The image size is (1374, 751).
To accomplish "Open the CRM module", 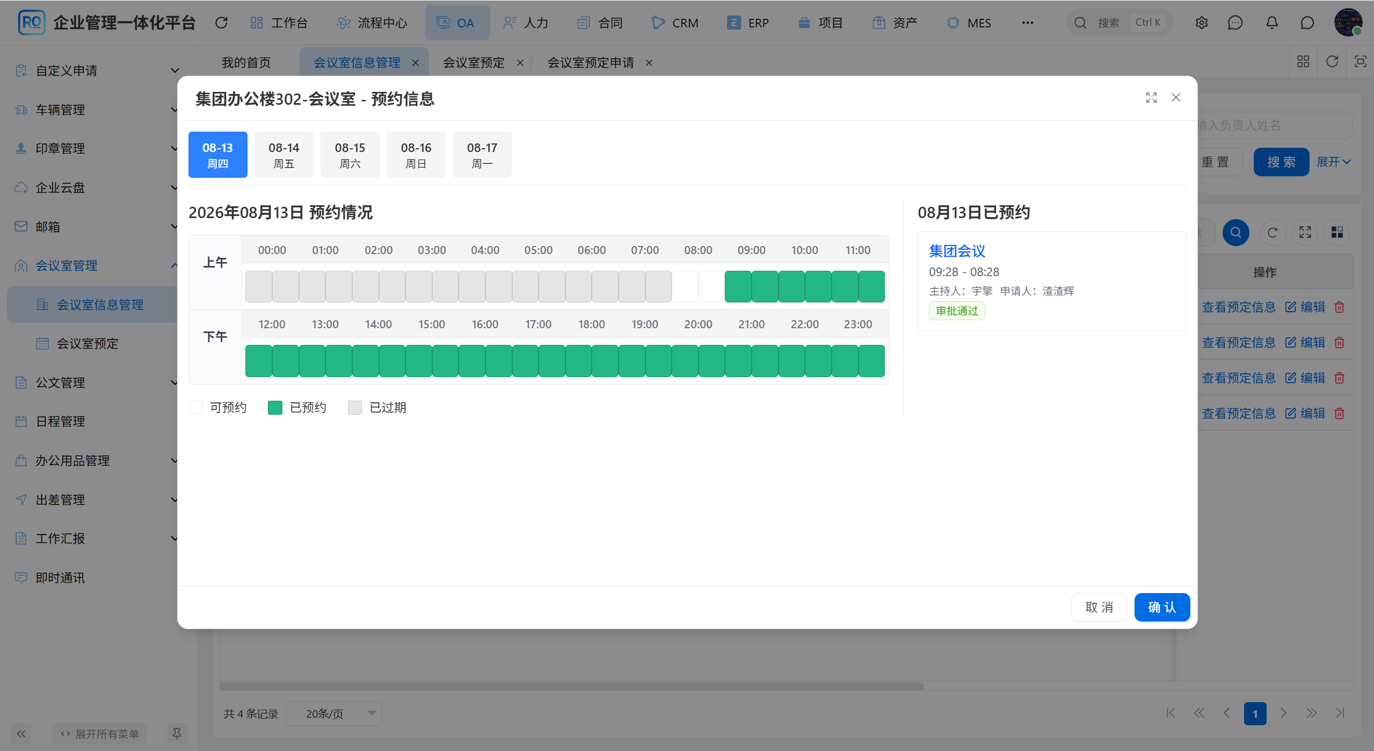I will coord(675,23).
